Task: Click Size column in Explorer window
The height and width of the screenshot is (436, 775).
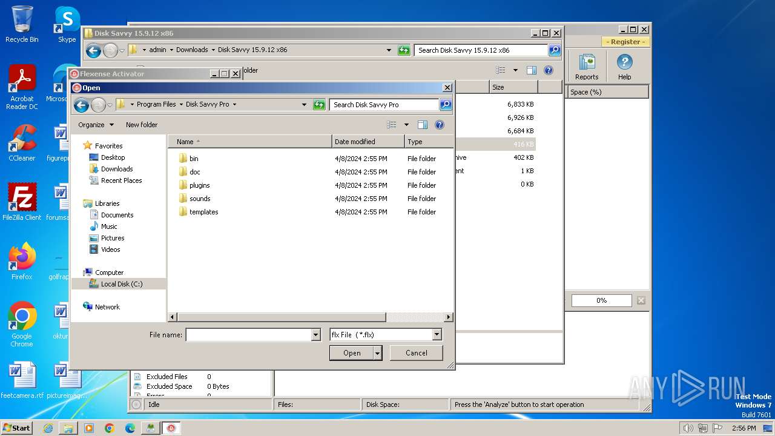Action: (x=513, y=87)
